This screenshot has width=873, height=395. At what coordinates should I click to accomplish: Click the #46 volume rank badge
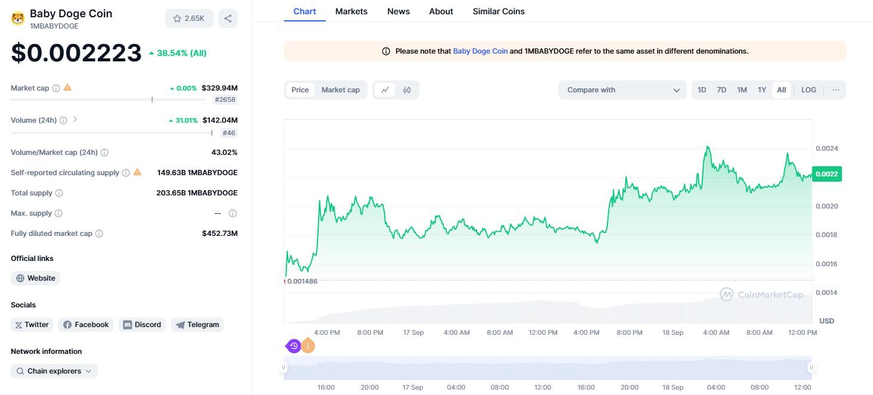tap(229, 133)
